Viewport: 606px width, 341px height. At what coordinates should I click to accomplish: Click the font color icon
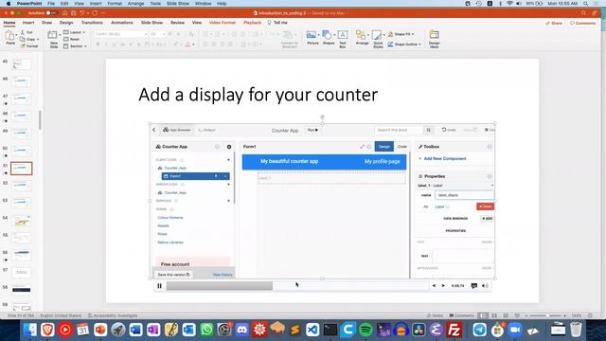pyautogui.click(x=187, y=45)
